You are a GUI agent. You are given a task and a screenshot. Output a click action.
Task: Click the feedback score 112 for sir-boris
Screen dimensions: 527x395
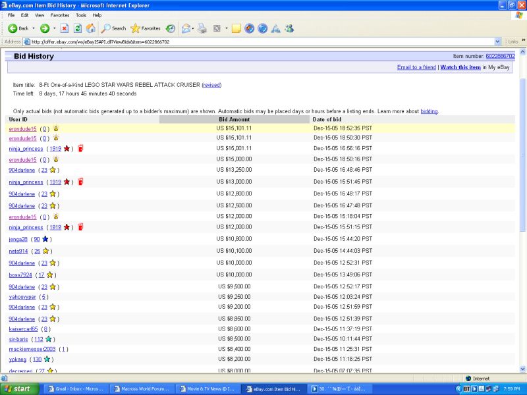[x=39, y=340]
